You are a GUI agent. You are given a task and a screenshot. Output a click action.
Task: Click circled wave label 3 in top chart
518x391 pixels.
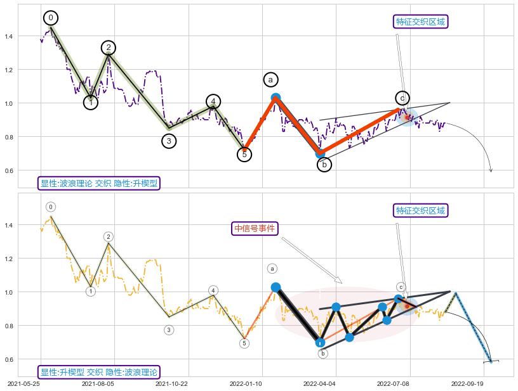(169, 141)
